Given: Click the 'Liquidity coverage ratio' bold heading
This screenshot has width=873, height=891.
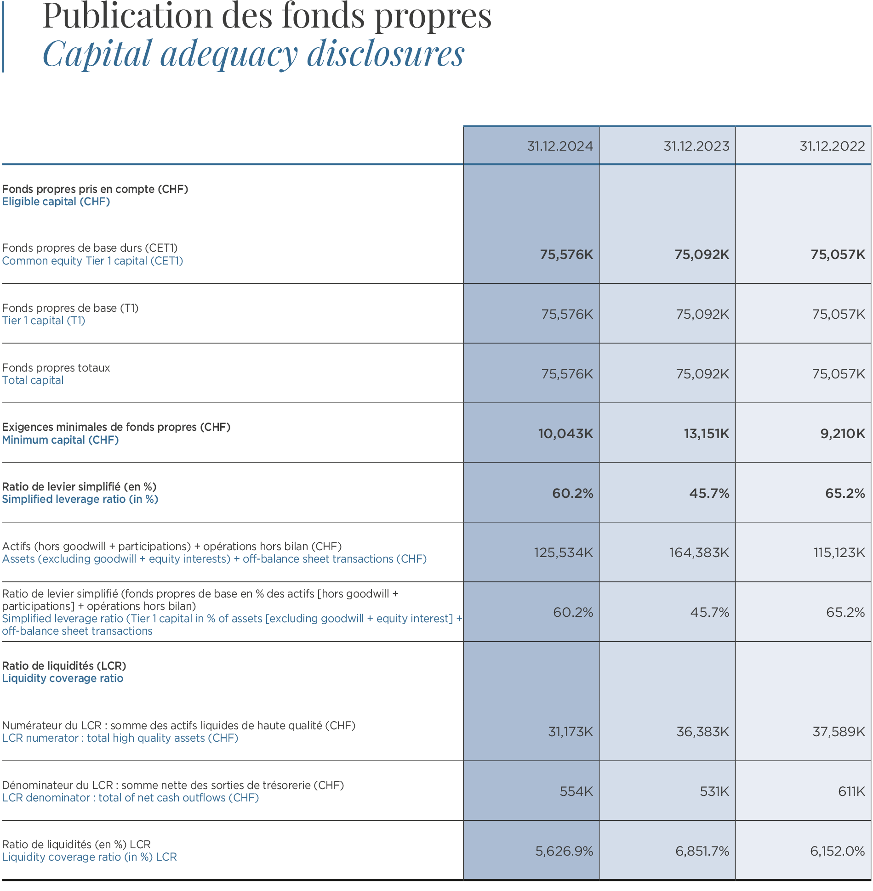Looking at the screenshot, I should (x=63, y=678).
